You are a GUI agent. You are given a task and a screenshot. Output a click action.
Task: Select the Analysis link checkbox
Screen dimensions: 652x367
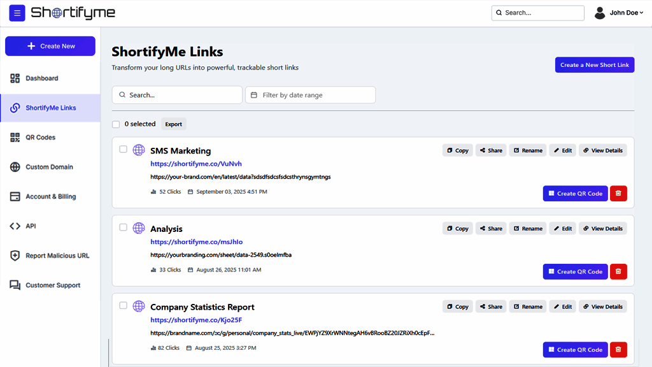124,227
